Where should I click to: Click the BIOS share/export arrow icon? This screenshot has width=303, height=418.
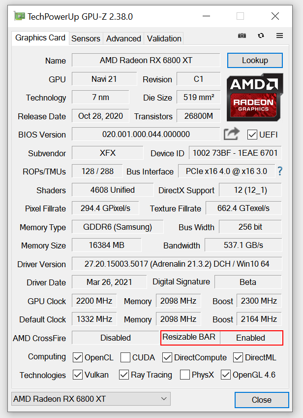click(232, 134)
